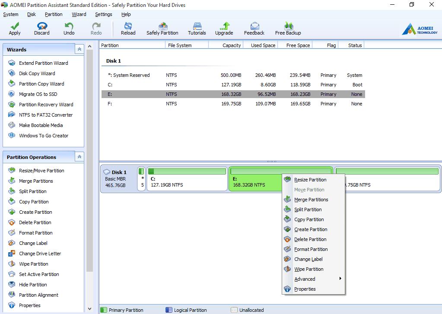Choose Split Partition from context menu
The width and height of the screenshot is (442, 314).
point(308,209)
